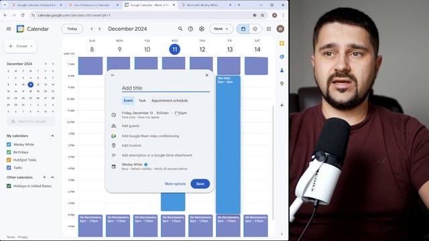Select the Task tab in dialog

[x=142, y=100]
